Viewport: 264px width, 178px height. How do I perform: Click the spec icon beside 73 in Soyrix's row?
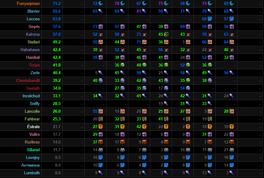point(101,26)
